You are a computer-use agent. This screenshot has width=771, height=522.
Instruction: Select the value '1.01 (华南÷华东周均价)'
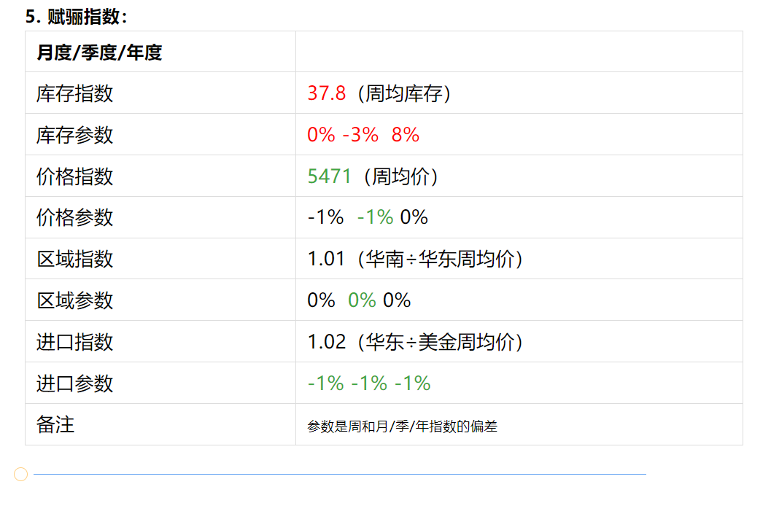(415, 259)
